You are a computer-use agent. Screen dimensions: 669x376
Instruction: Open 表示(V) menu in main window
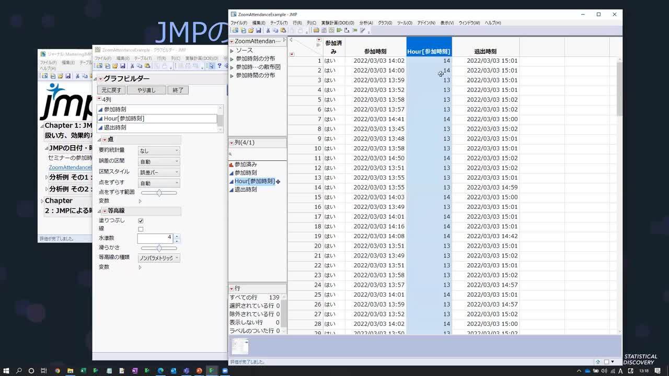click(x=447, y=23)
